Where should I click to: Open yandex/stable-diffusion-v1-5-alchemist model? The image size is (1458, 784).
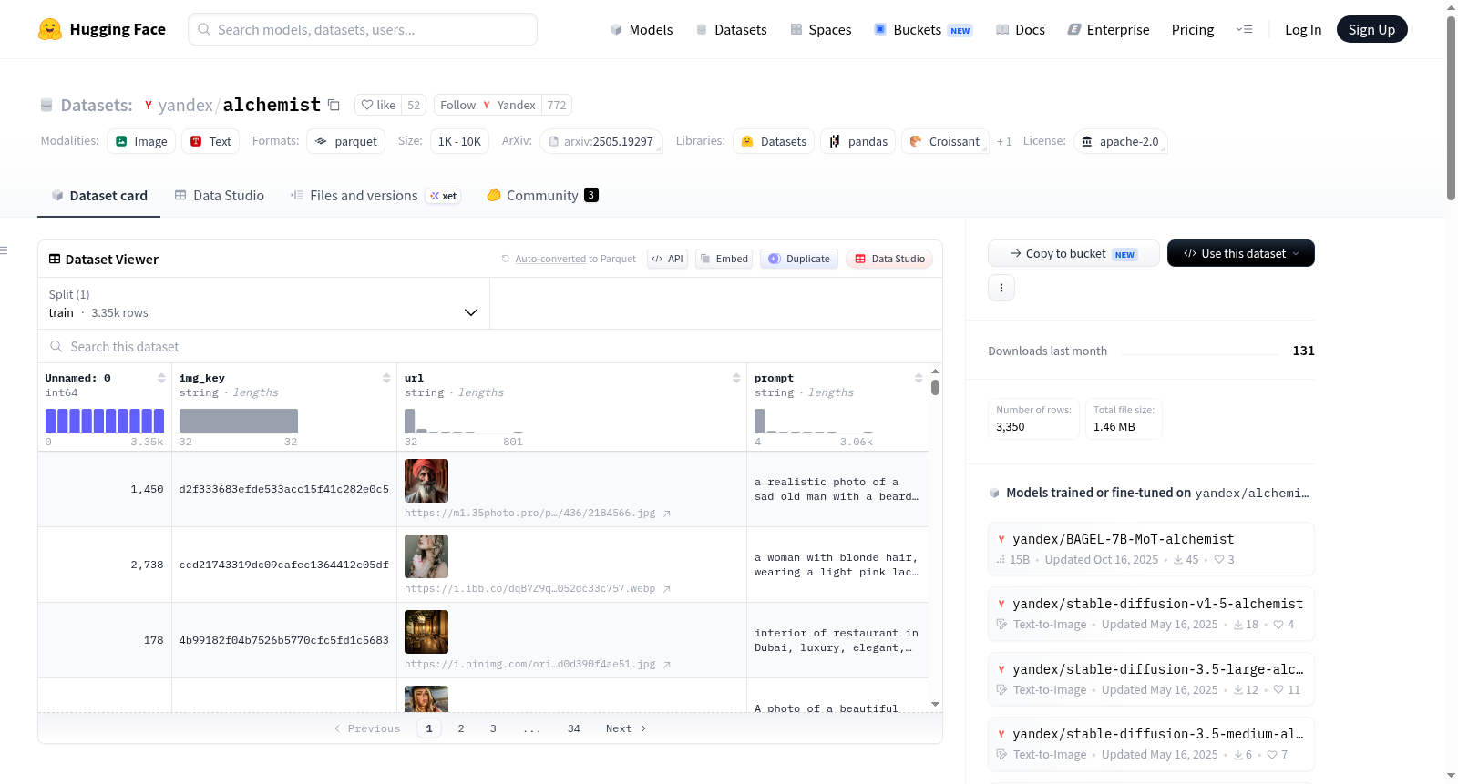click(x=1151, y=613)
